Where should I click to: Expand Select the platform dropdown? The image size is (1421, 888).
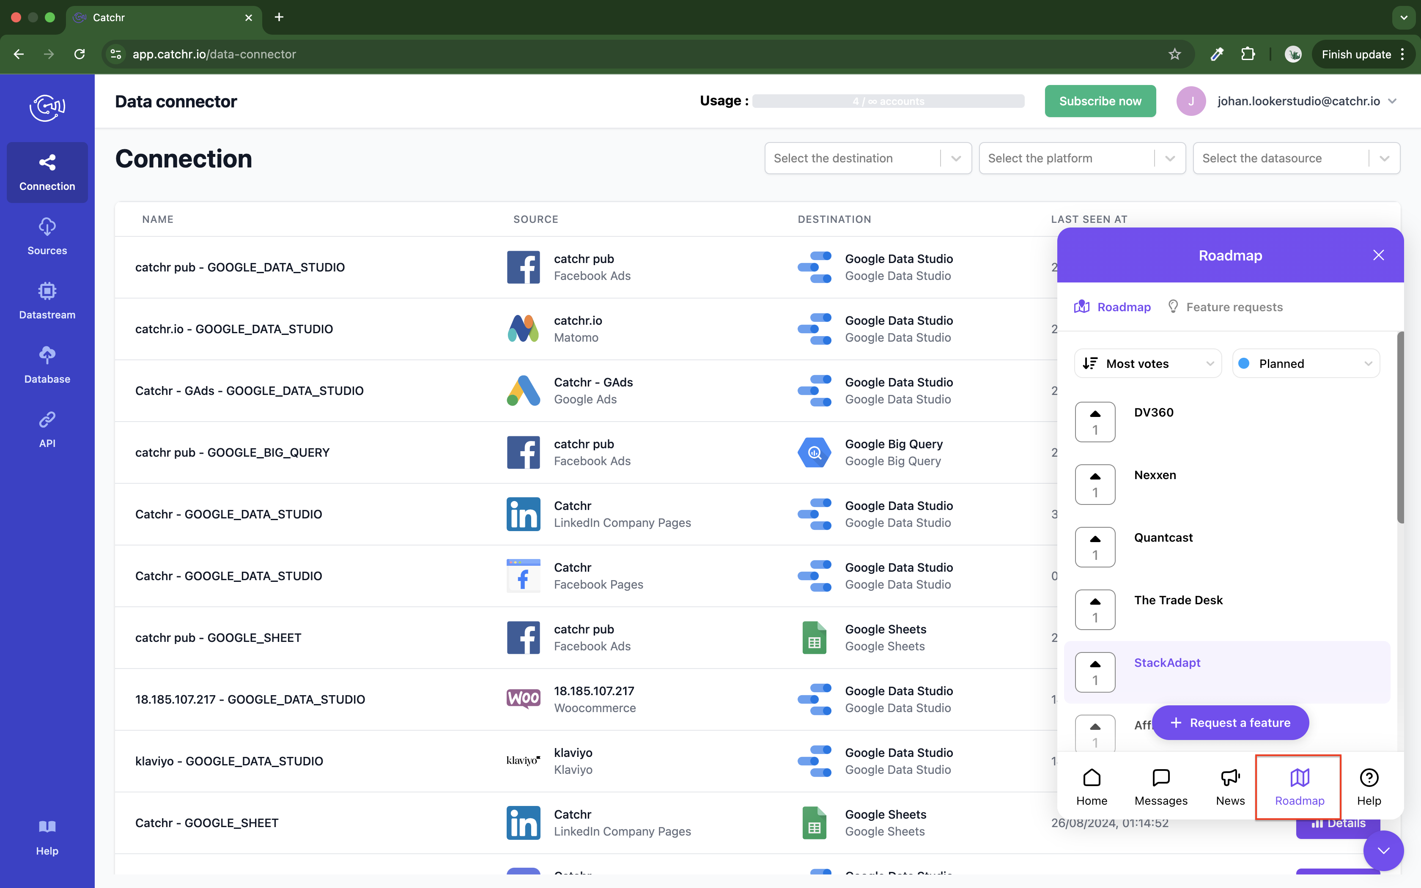[x=1082, y=158]
